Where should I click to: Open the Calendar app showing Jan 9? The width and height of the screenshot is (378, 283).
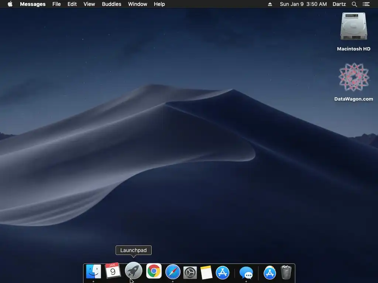pyautogui.click(x=113, y=271)
